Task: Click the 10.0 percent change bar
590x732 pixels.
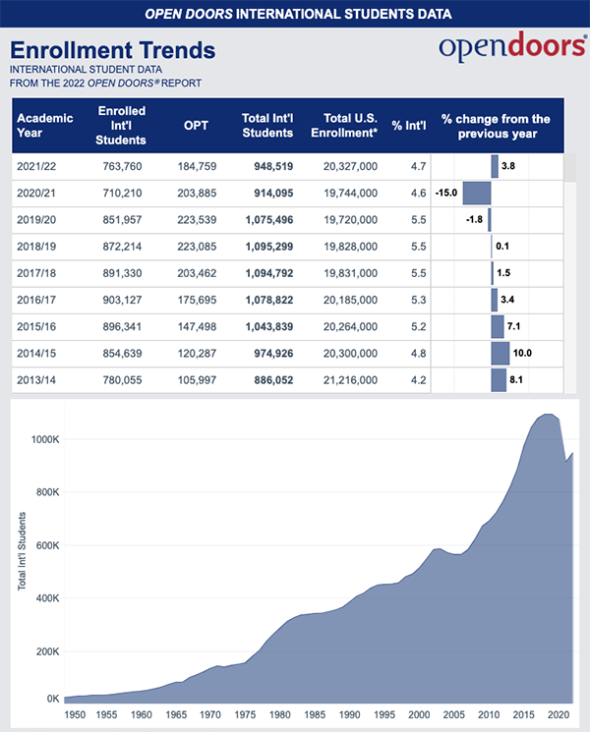Action: coord(501,354)
